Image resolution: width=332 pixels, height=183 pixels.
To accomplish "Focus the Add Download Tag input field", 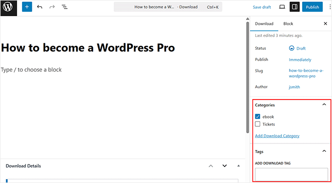I will pos(291,174).
